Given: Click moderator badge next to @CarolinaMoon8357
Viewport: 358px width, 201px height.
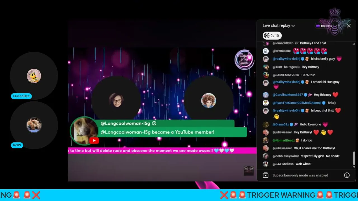Looking at the screenshot, I should click(305, 95).
